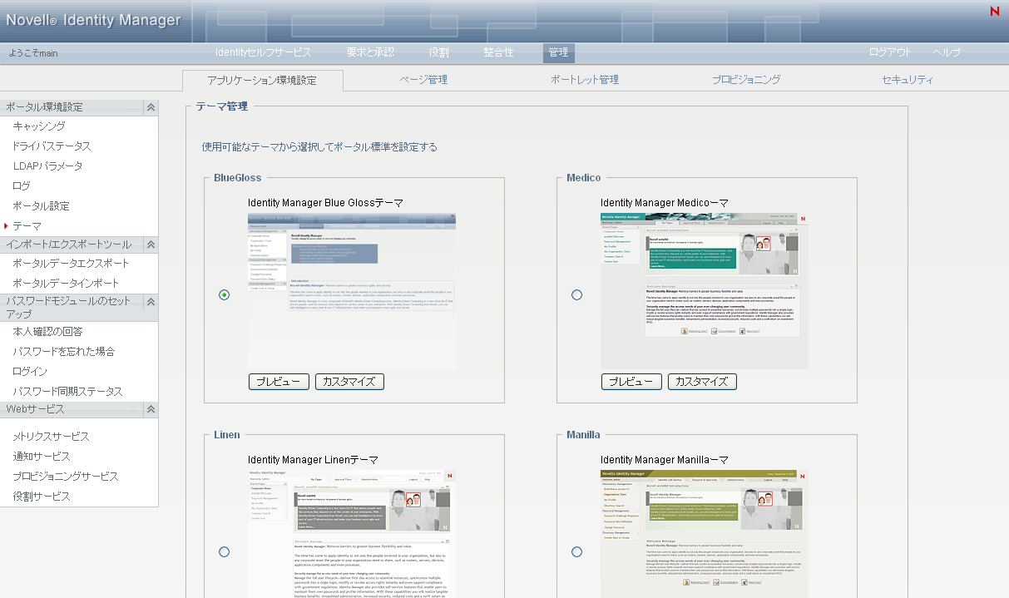This screenshot has height=598, width=1009.
Task: Open キャッシング in the sidebar
Action: [x=39, y=126]
